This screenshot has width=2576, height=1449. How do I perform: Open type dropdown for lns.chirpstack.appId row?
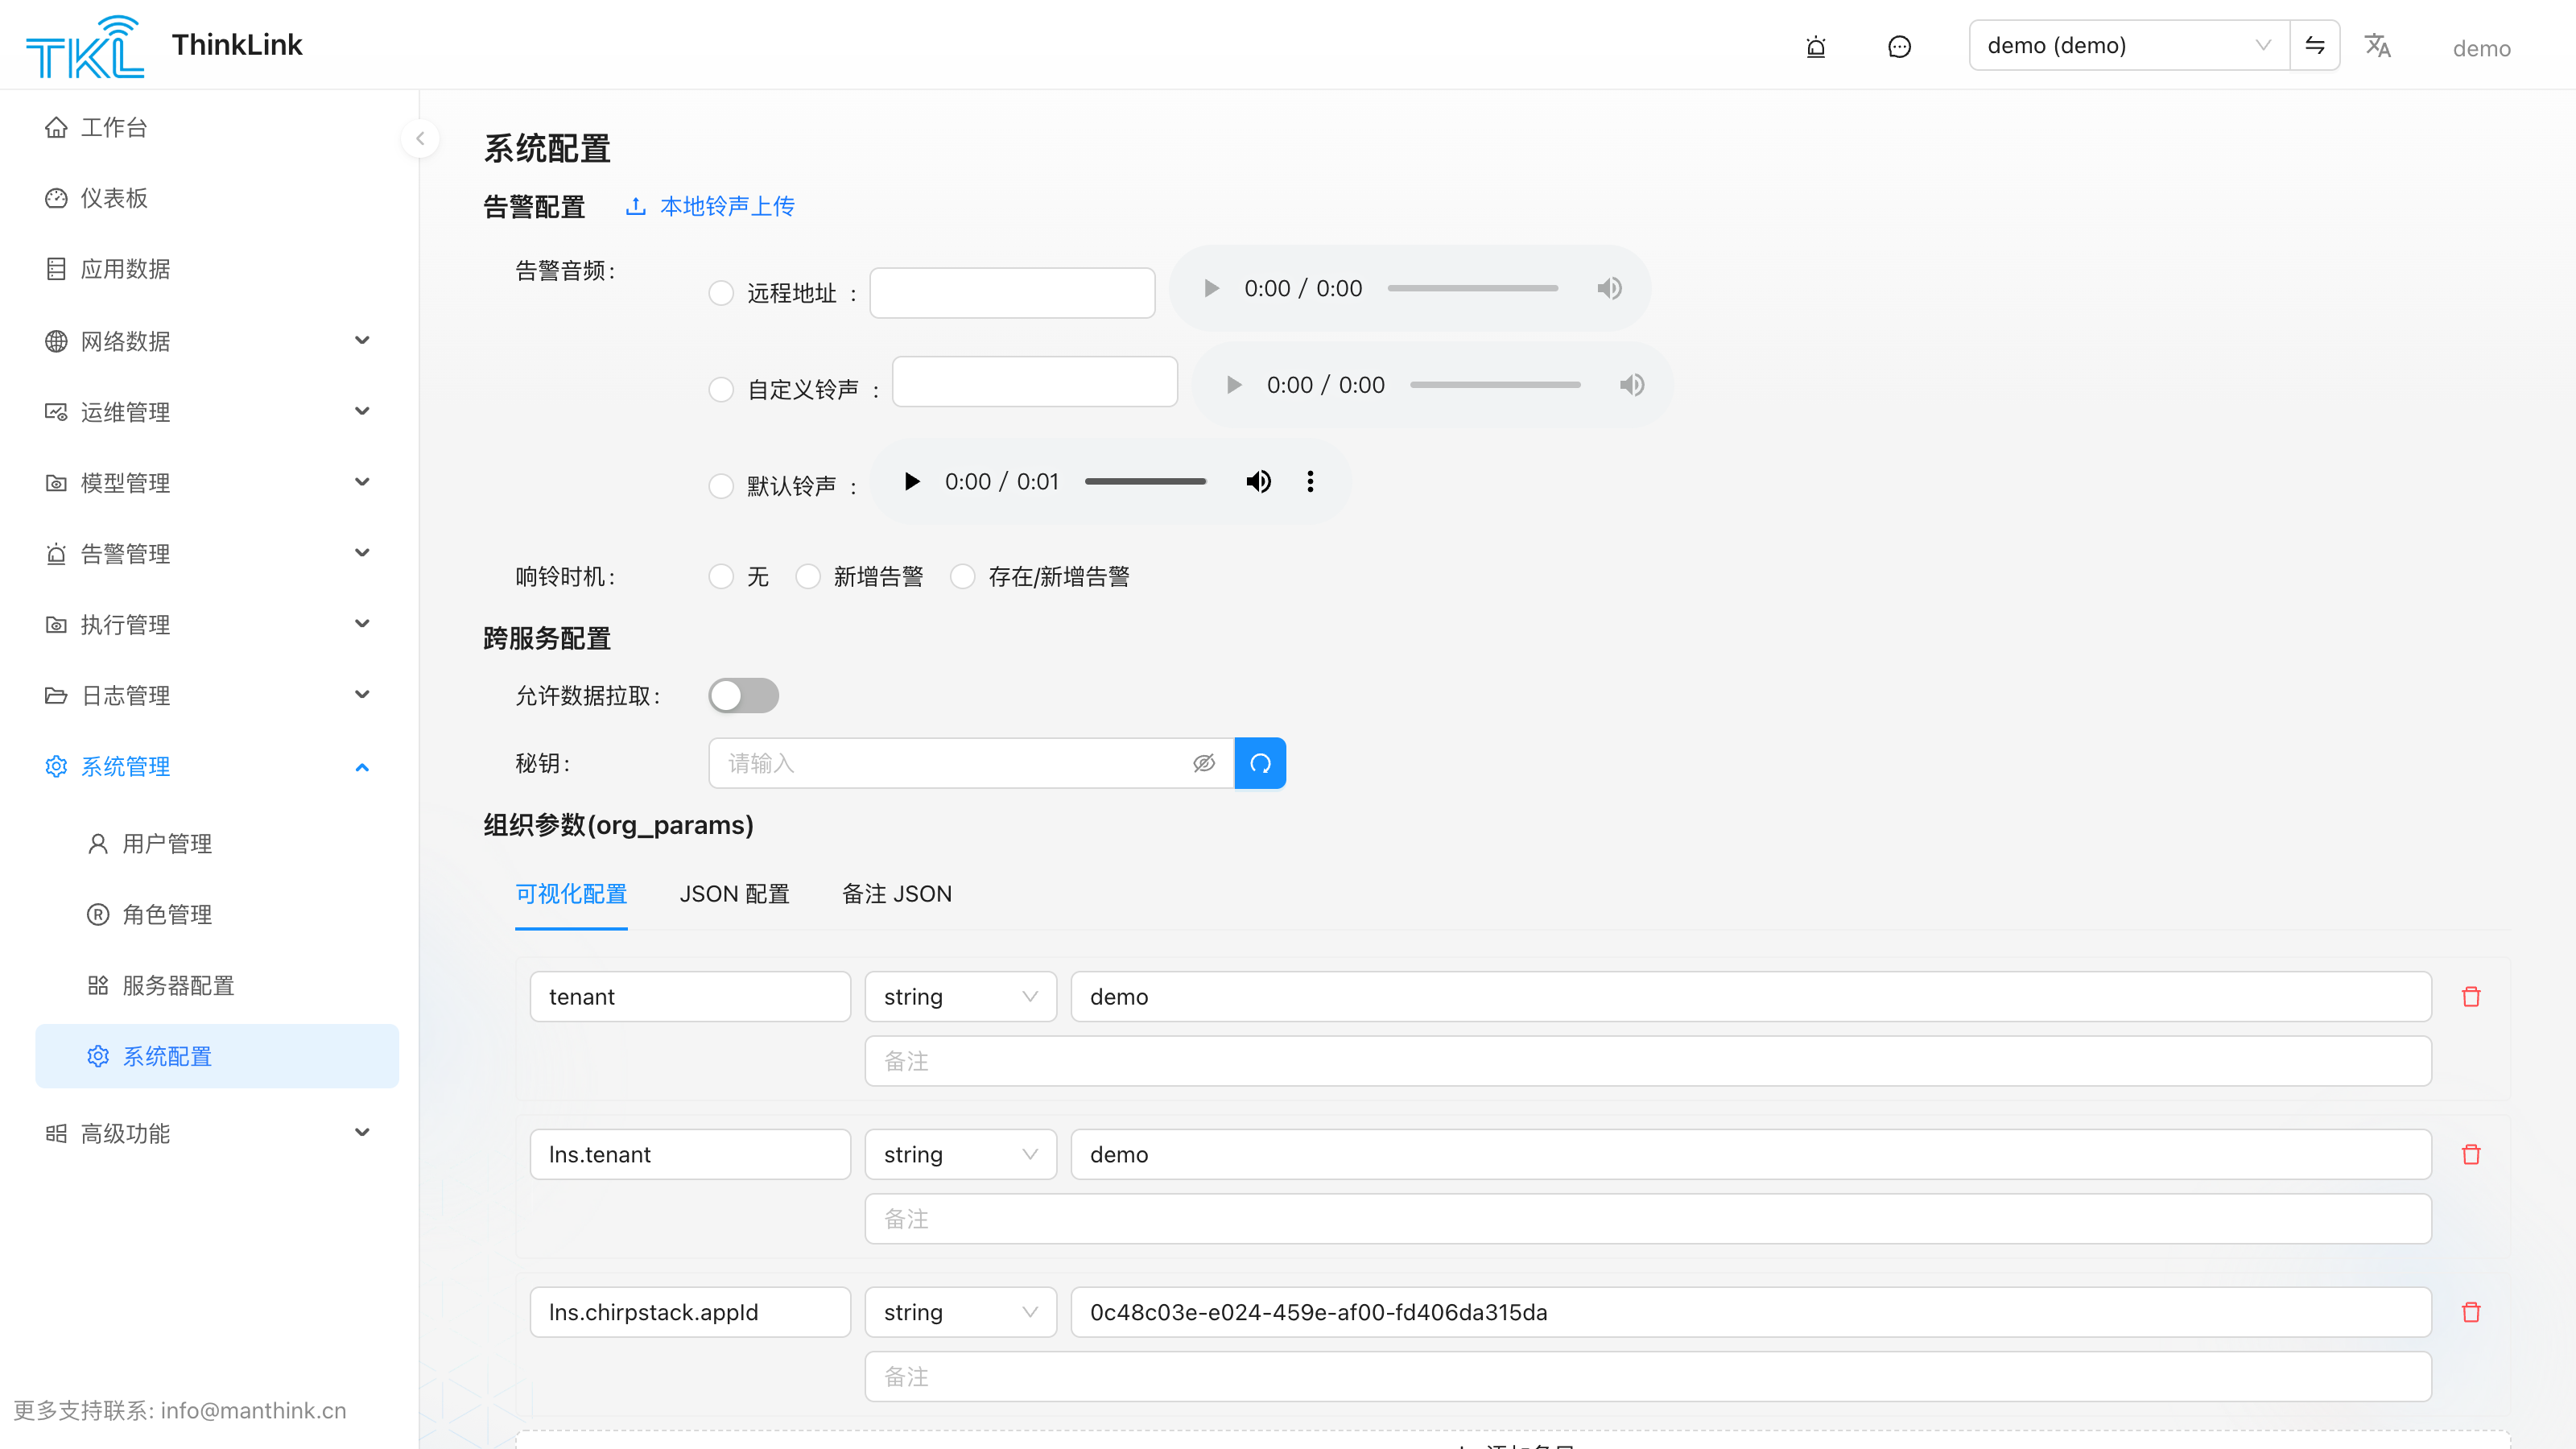(960, 1312)
